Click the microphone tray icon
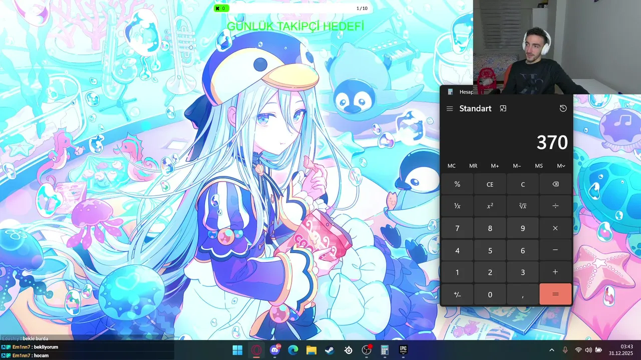The width and height of the screenshot is (641, 360). point(565,350)
